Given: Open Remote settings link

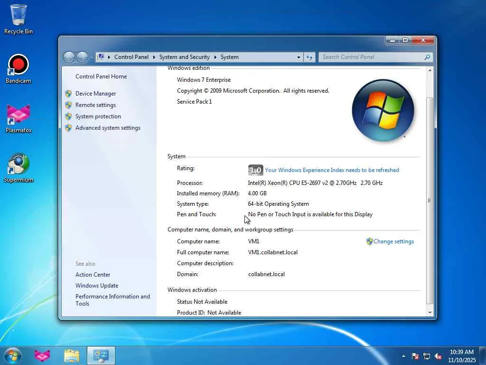Looking at the screenshot, I should coord(95,105).
